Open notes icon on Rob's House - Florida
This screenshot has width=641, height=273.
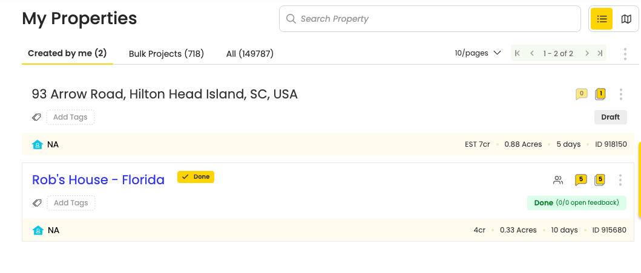(x=600, y=179)
